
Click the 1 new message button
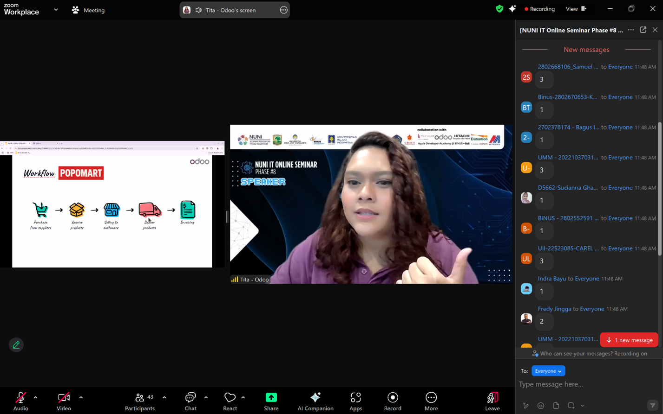(x=629, y=340)
